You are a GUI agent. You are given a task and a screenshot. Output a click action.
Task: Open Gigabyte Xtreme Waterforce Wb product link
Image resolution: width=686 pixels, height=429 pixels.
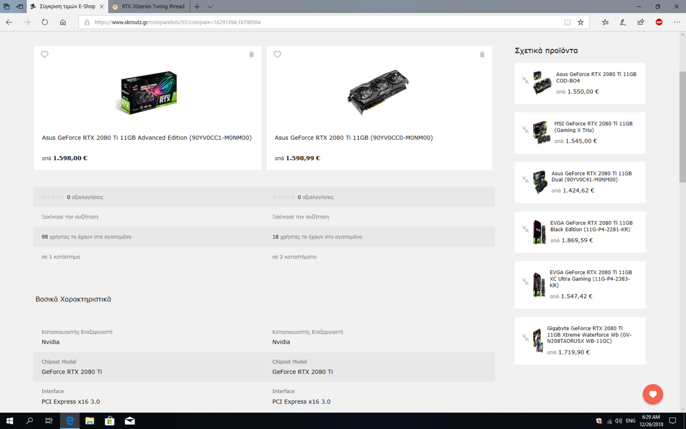pos(590,335)
